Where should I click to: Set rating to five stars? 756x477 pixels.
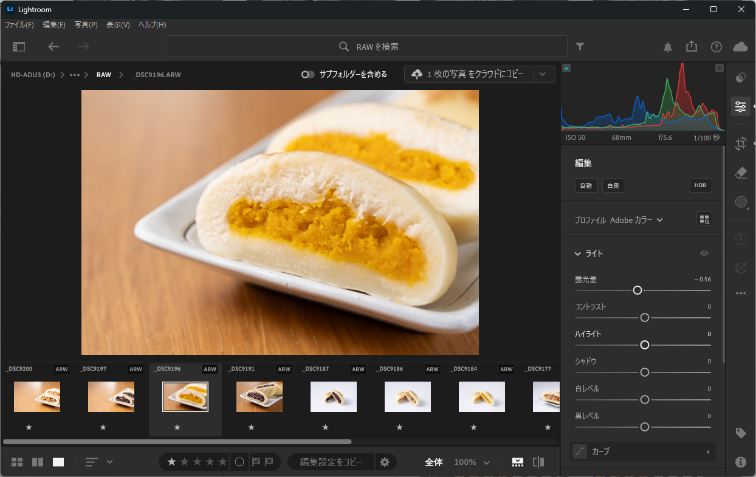223,462
